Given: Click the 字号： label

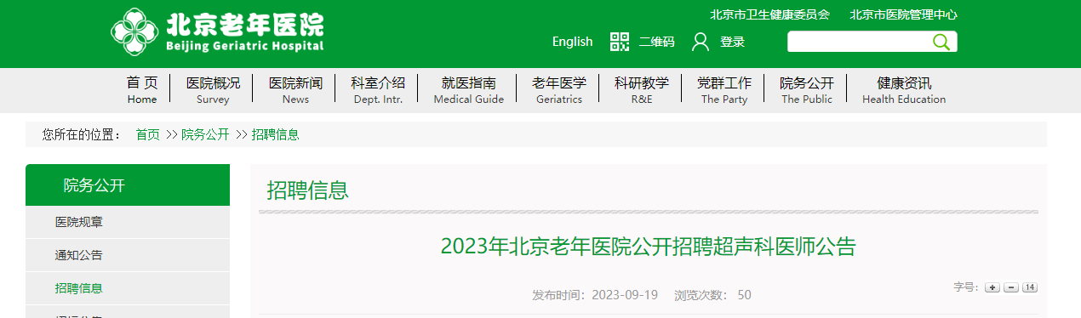Looking at the screenshot, I should [966, 287].
